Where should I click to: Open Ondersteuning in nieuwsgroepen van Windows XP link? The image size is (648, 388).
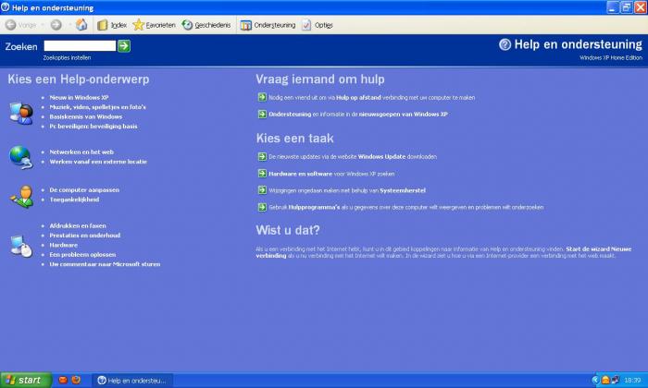358,115
